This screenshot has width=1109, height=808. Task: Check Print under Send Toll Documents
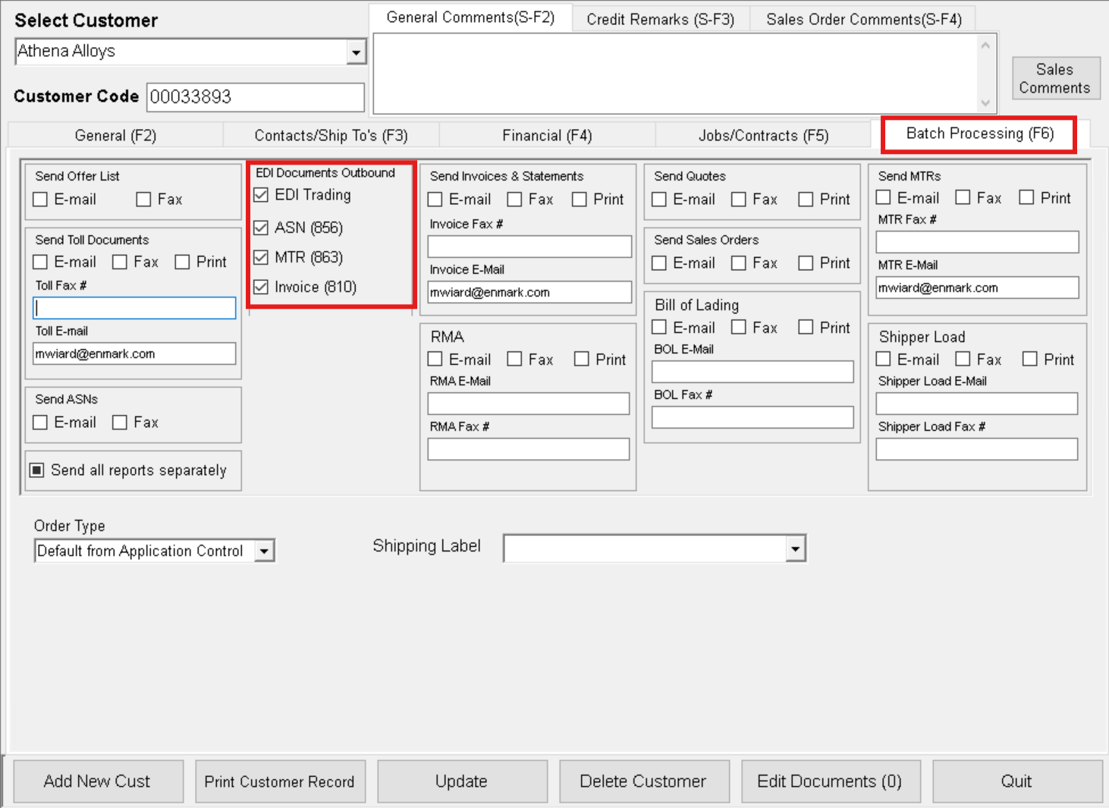coord(182,262)
